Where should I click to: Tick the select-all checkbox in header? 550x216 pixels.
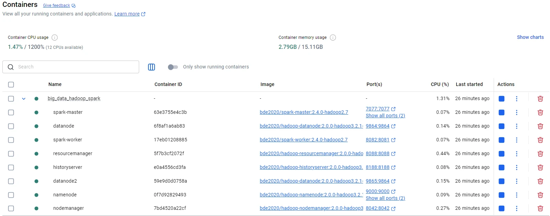[x=11, y=85]
